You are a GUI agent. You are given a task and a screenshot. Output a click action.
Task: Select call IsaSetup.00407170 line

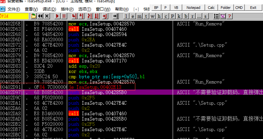(98, 61)
